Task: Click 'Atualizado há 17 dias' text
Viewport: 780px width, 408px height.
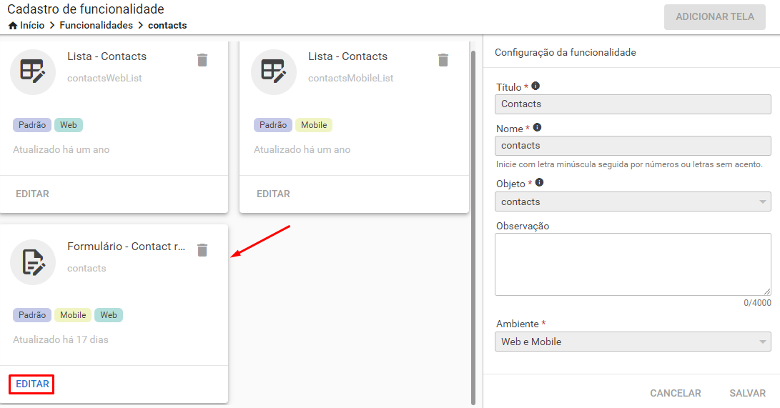Action: pos(61,340)
